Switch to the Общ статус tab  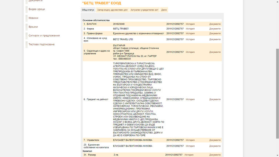tap(88, 10)
